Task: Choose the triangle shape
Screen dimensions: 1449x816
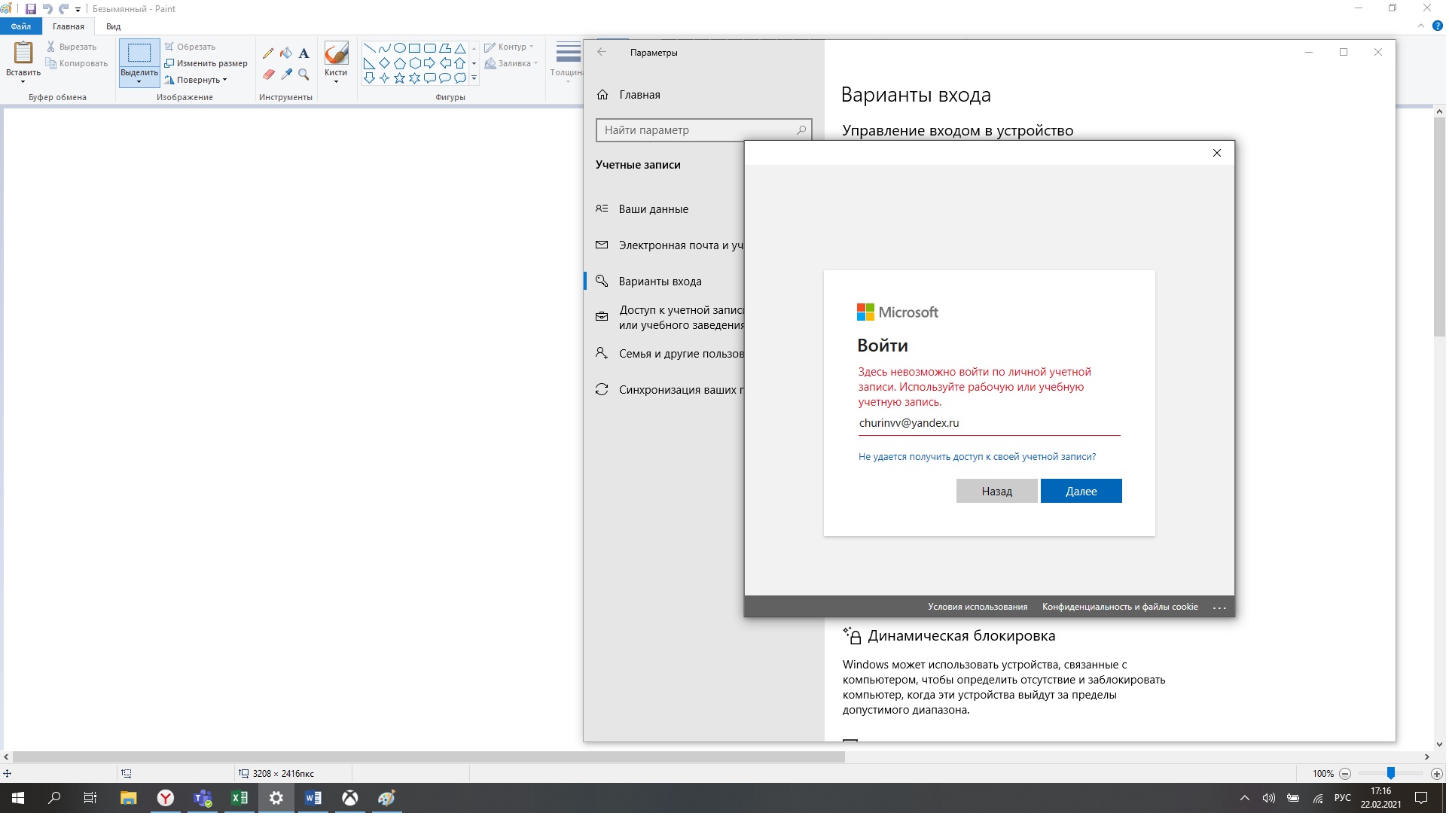Action: (x=460, y=47)
